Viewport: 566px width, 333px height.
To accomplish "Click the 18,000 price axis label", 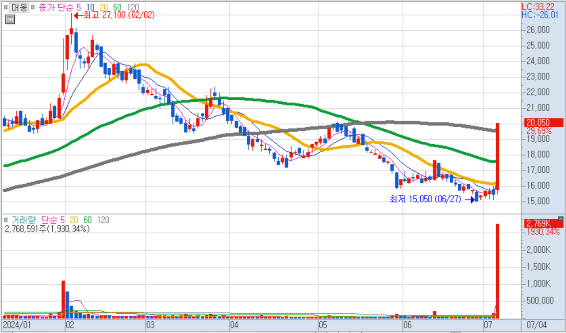I will (538, 154).
